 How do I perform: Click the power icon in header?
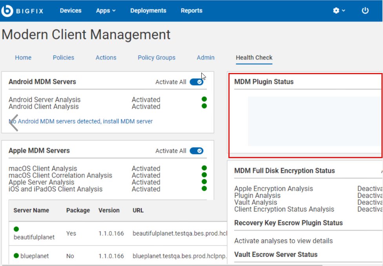(365, 11)
